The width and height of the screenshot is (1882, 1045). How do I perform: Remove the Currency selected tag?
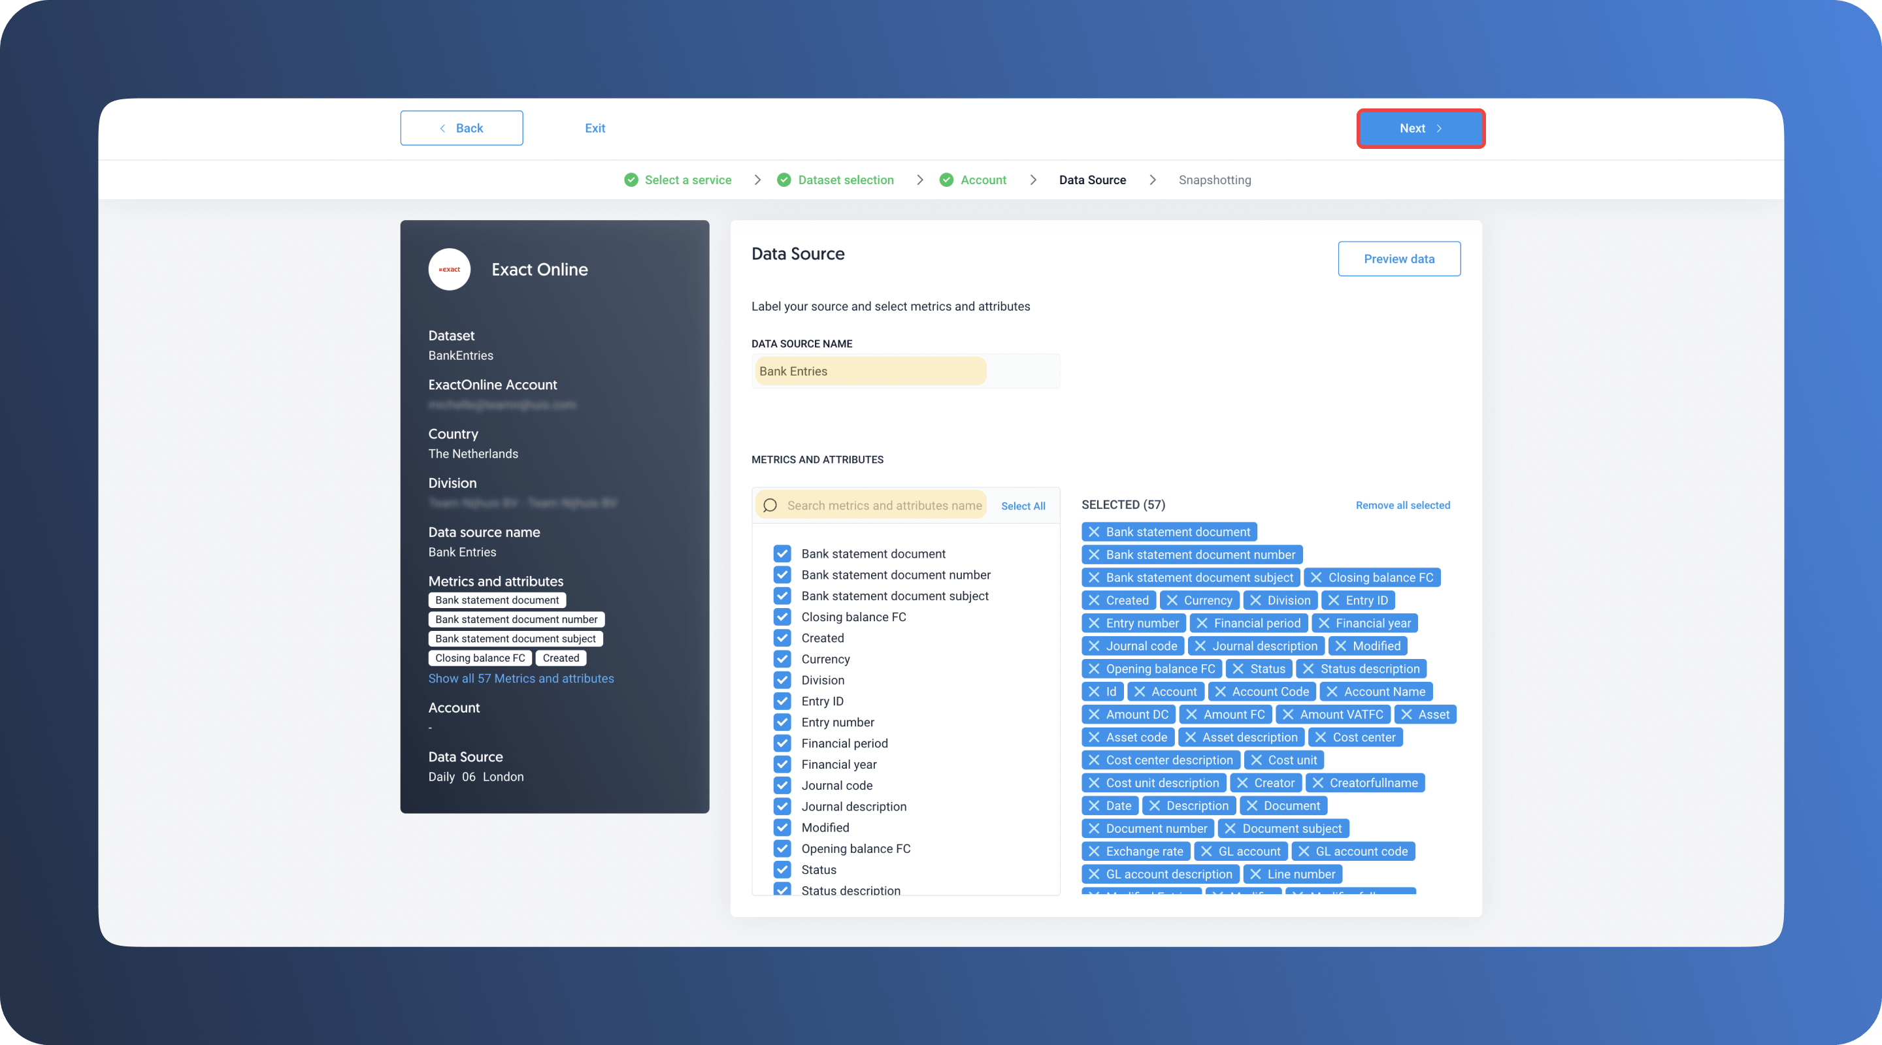[x=1172, y=600]
